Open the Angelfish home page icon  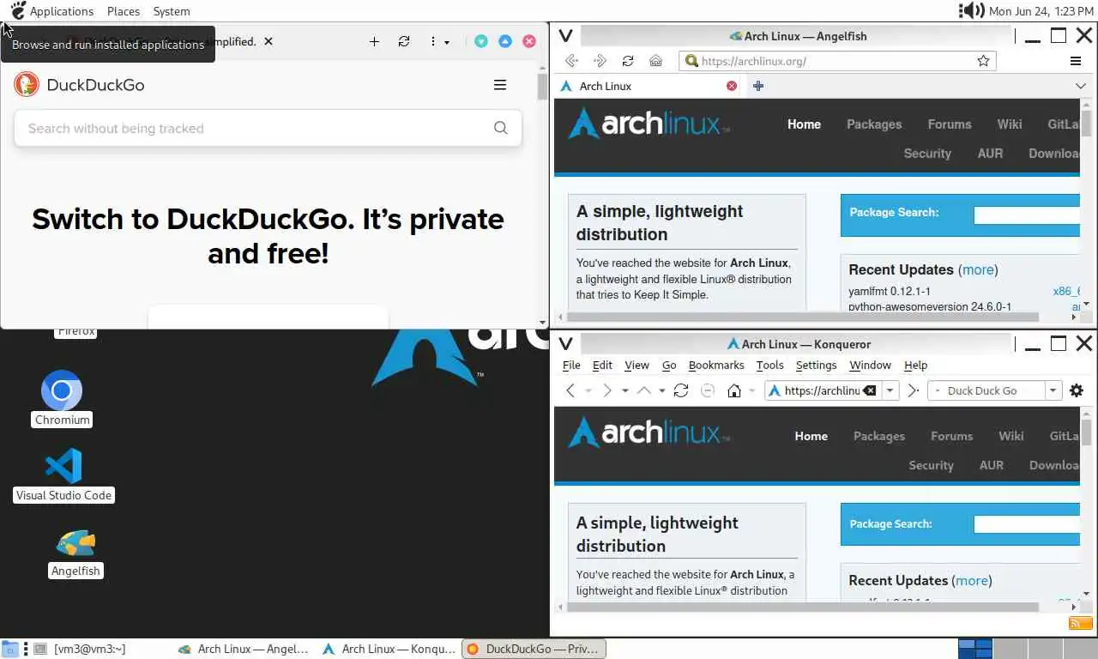(655, 61)
